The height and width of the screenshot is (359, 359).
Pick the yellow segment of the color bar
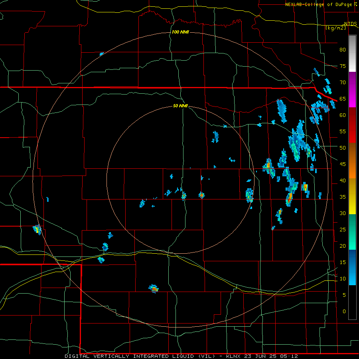point(352,196)
